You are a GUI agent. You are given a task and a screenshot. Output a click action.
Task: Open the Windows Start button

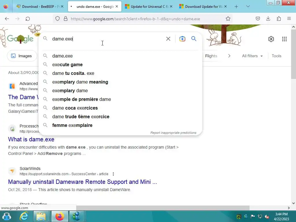click(7, 216)
